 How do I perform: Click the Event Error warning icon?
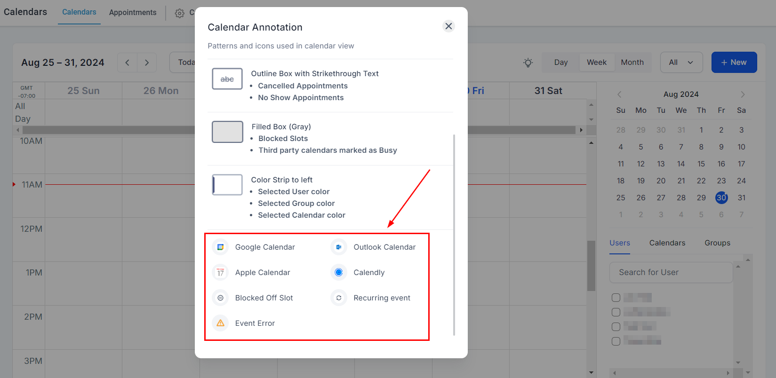pyautogui.click(x=220, y=323)
